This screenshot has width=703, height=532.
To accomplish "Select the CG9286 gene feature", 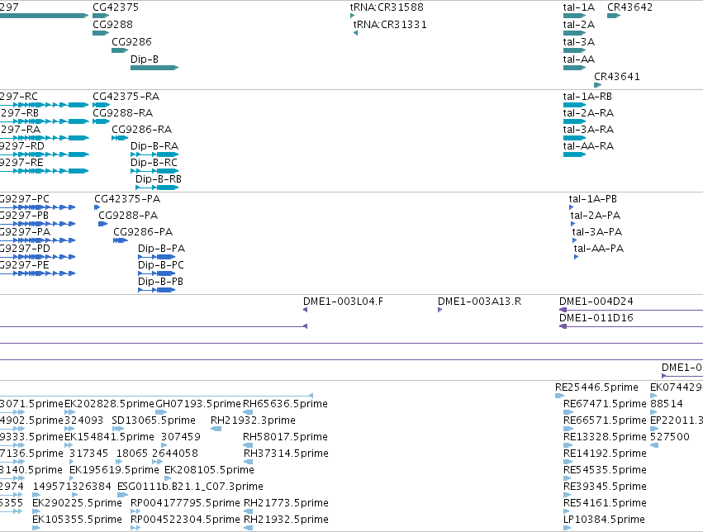I will click(120, 50).
